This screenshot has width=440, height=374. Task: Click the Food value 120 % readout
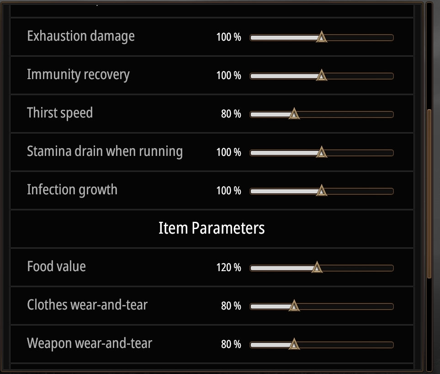(x=229, y=267)
